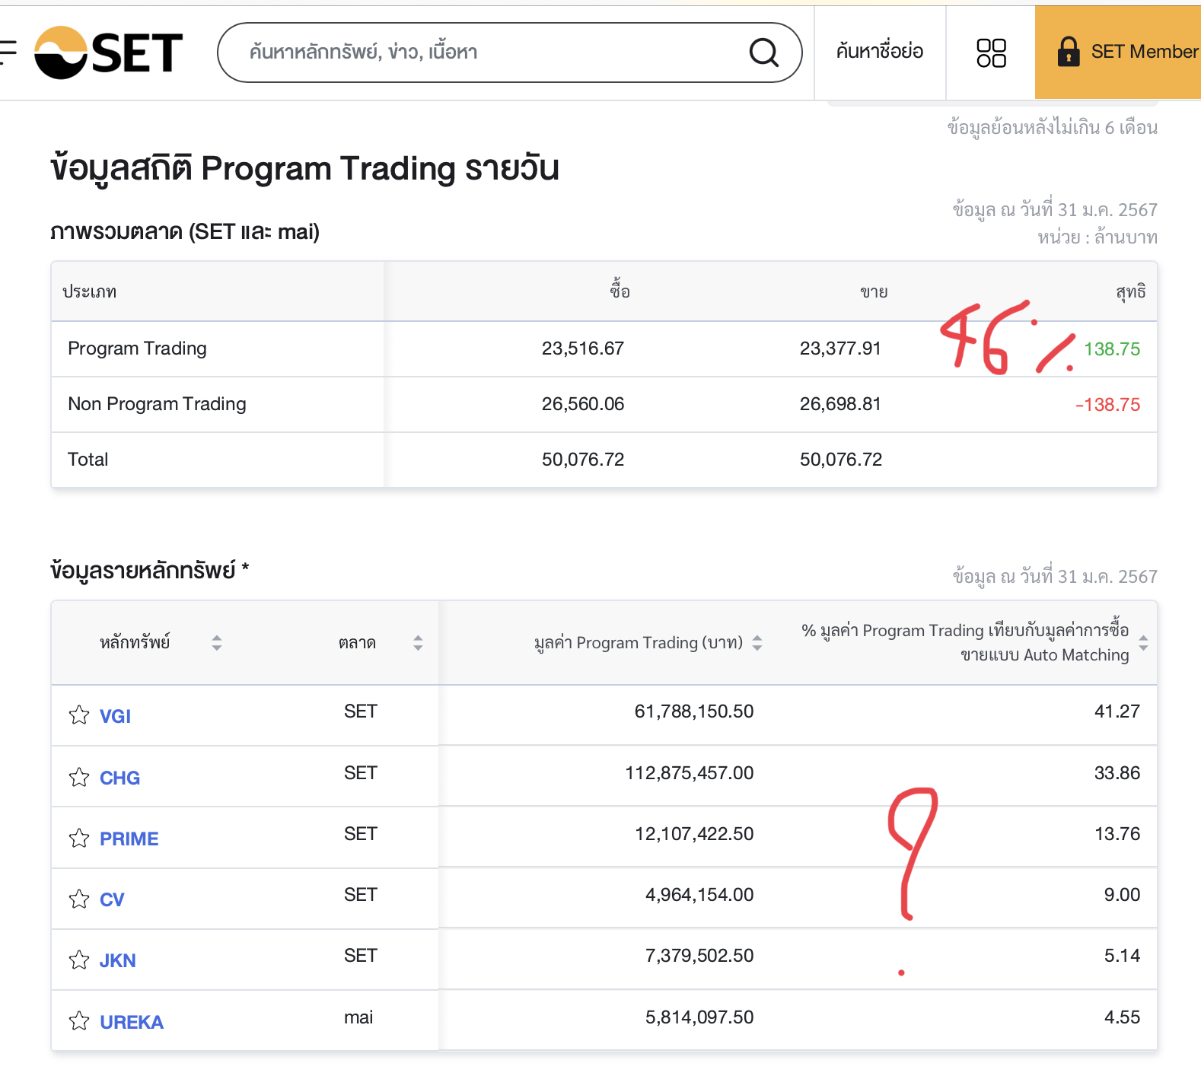Sort table by หลักทรัพย์ column arrows
The image size is (1201, 1079).
tap(217, 643)
